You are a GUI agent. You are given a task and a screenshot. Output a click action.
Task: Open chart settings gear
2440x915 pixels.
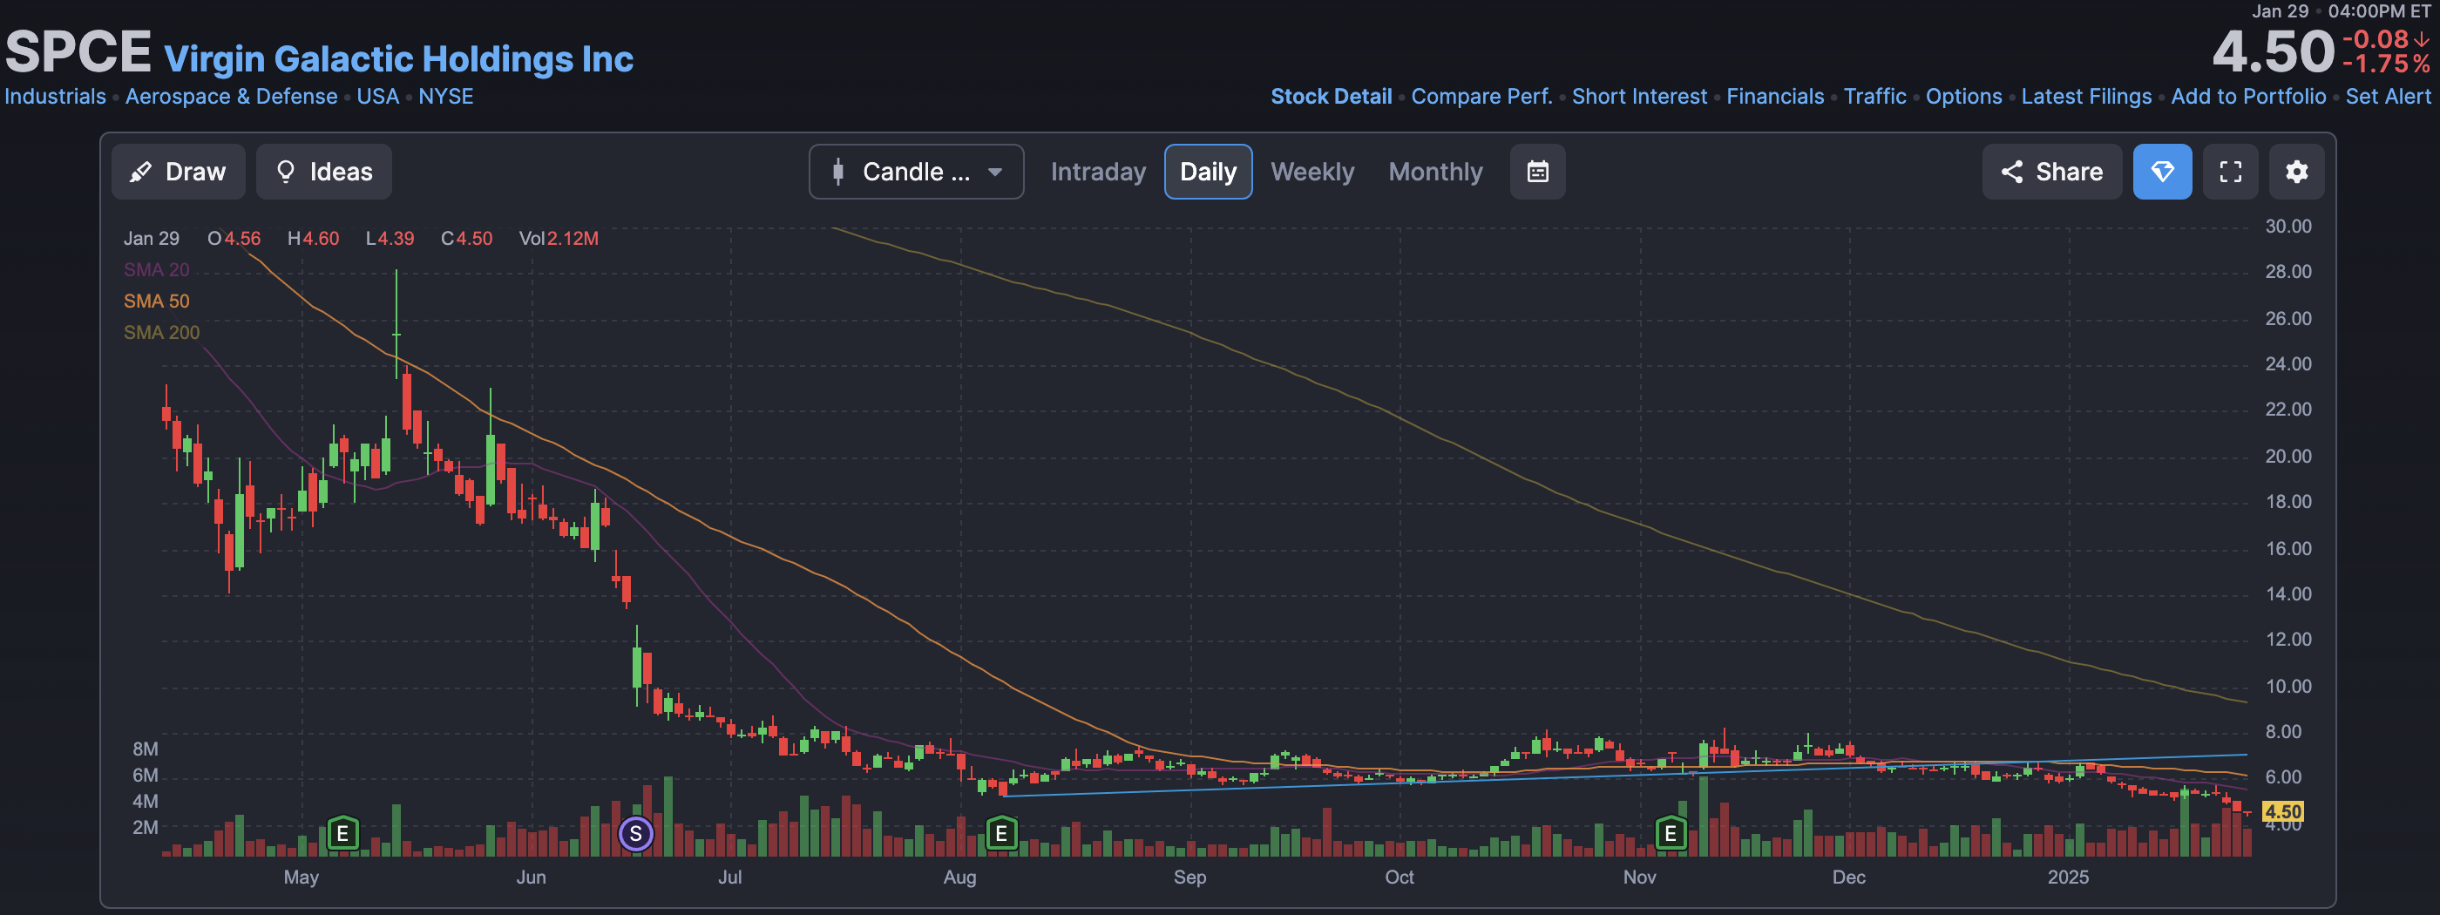click(2296, 172)
